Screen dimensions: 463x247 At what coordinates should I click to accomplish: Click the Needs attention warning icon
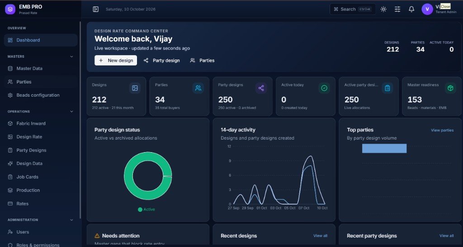tap(97, 236)
